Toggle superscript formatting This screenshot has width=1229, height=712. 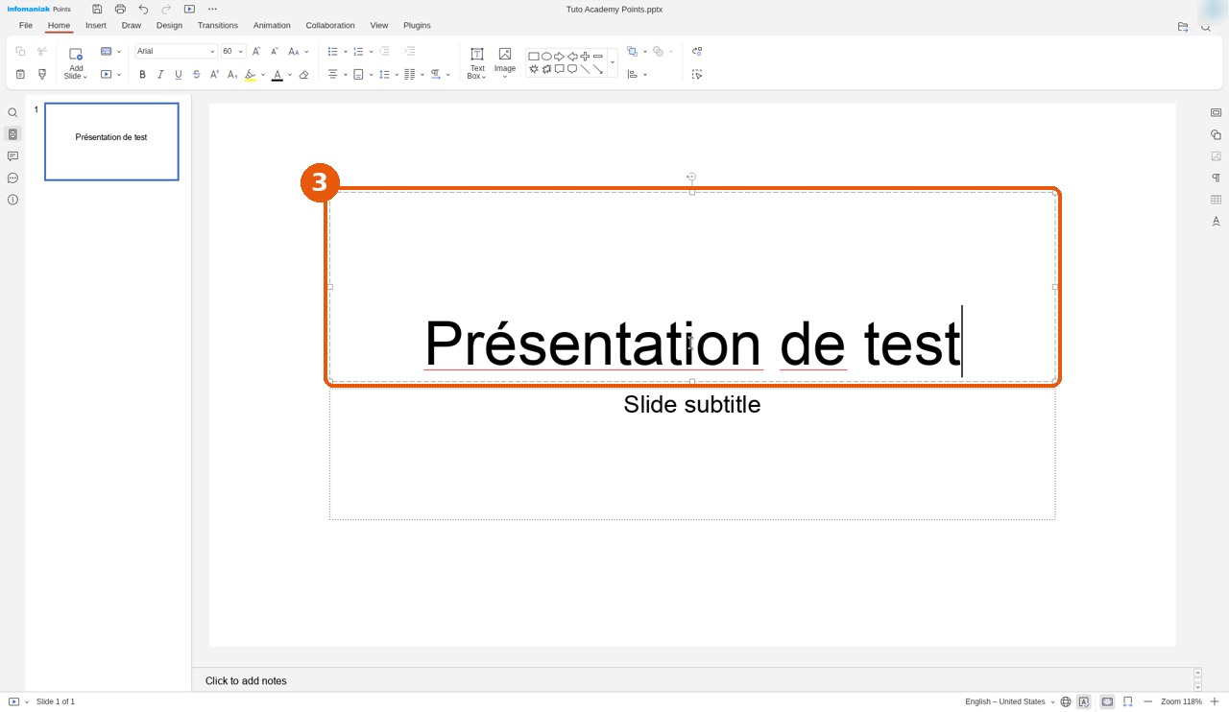click(x=214, y=74)
